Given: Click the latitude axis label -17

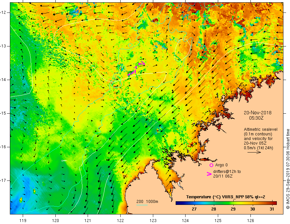Looking at the screenshot, I should tap(3, 181).
